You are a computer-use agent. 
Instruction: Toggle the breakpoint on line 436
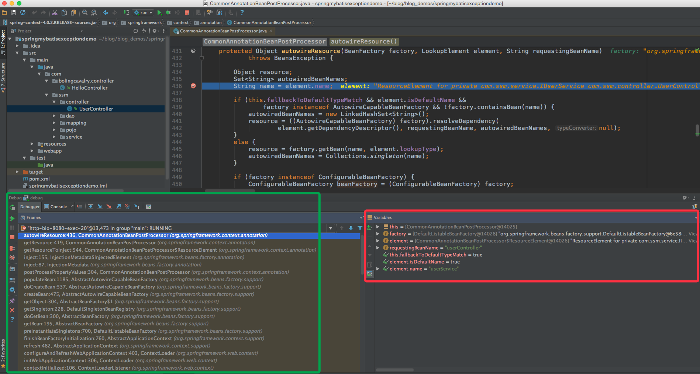click(193, 86)
